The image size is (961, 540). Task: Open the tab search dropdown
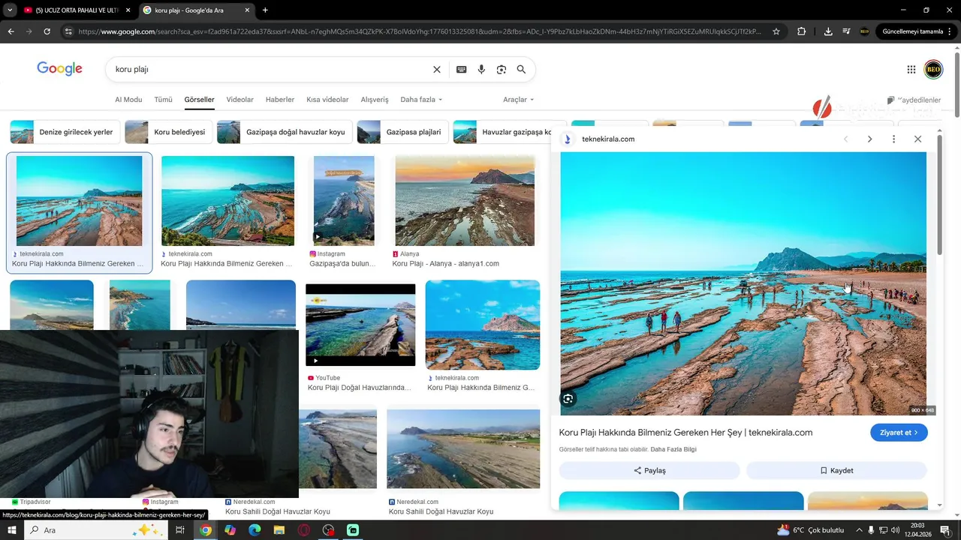[x=10, y=10]
